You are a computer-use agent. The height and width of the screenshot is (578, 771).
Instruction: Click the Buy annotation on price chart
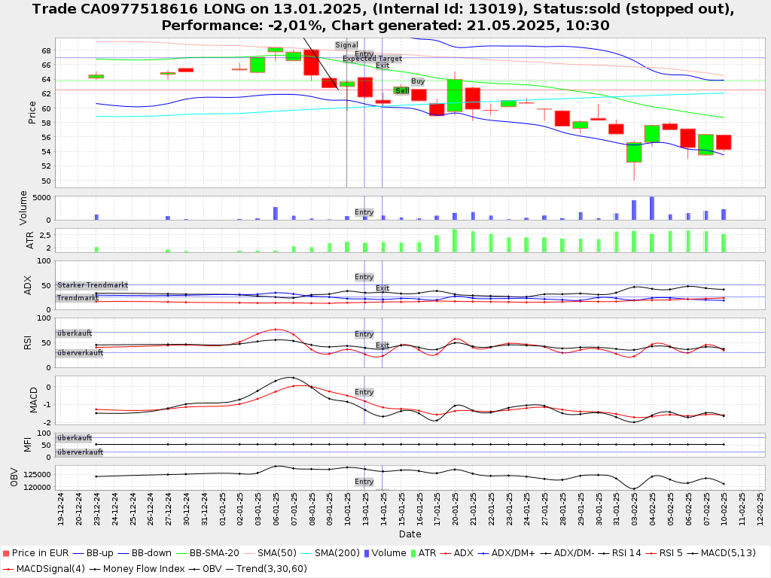tap(418, 81)
